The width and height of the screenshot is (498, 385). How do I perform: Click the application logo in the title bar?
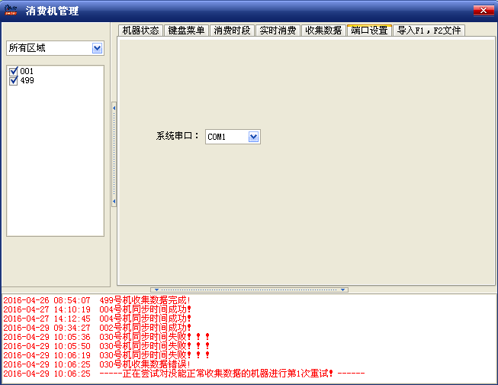coord(11,11)
